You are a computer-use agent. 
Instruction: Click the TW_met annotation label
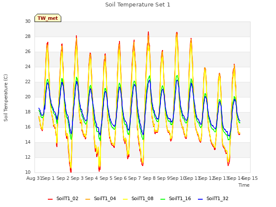coord(48,18)
